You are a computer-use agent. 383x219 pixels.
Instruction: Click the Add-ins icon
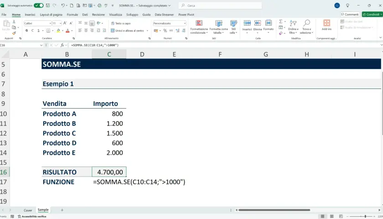tap(326, 25)
